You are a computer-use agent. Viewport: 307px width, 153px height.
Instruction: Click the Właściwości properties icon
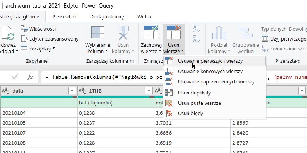25,29
